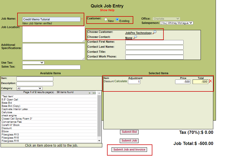The height and width of the screenshot is (159, 235).
Task: Expand the Use Tax dropdown
Action: pos(33,63)
